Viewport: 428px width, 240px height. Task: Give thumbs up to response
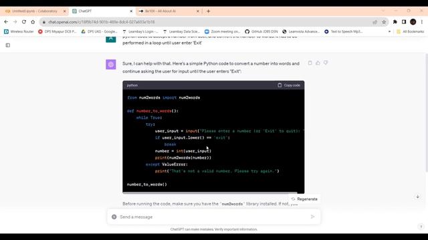(x=318, y=63)
